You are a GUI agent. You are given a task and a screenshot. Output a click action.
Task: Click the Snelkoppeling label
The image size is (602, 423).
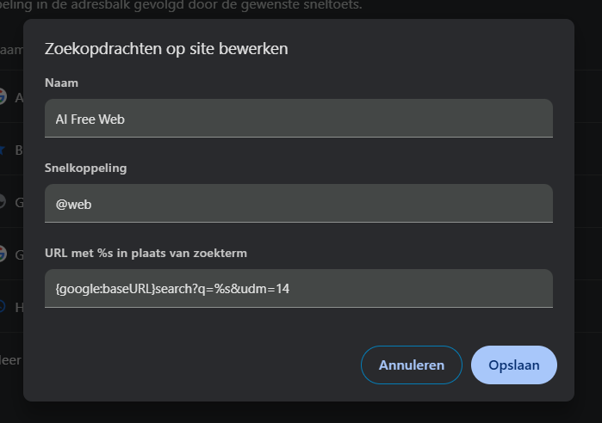tap(85, 168)
